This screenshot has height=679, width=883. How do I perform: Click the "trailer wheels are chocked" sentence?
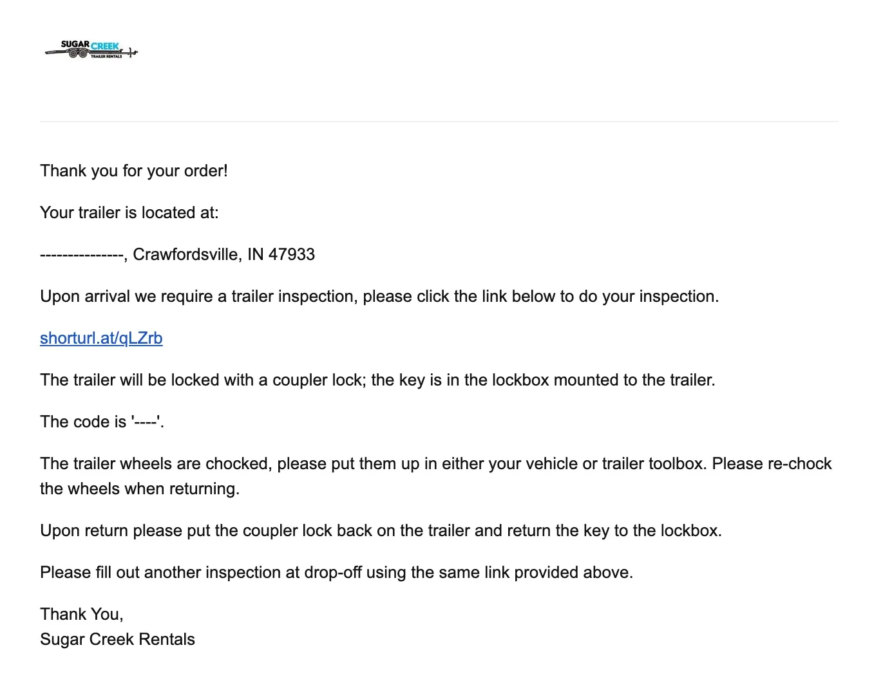tap(435, 463)
